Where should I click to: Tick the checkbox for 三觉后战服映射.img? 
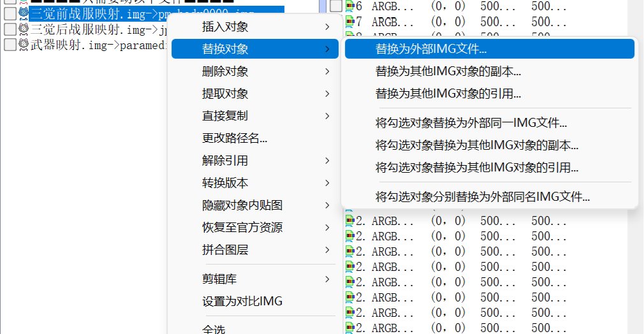pos(10,29)
